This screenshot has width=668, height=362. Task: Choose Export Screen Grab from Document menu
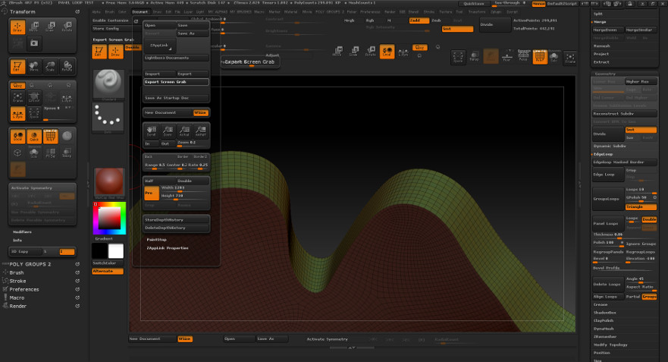tap(176, 81)
